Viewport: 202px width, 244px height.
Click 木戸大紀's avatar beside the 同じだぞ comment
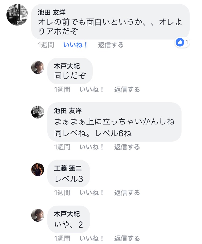pos(38,67)
